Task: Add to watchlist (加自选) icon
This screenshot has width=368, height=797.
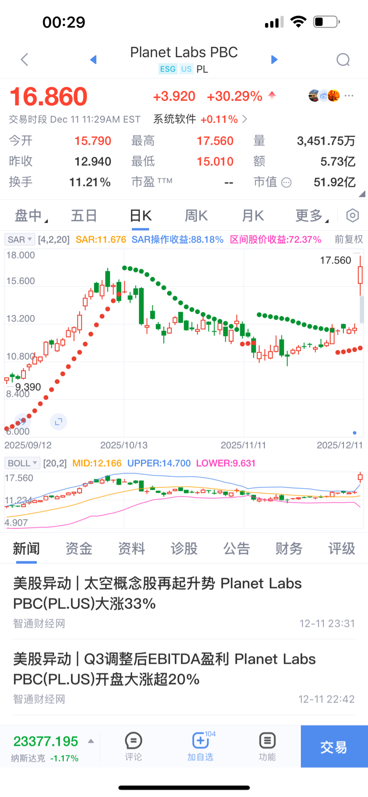Action: coord(200,746)
